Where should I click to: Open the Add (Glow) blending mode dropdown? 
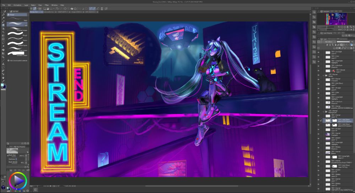tap(329, 42)
